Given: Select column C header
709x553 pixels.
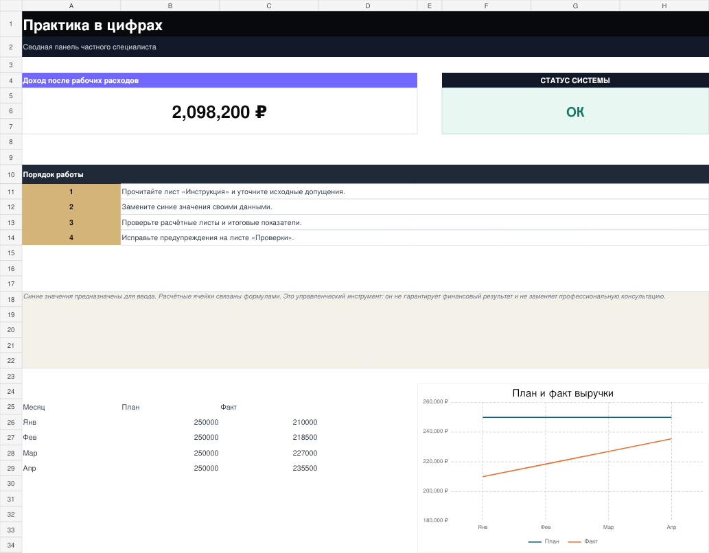Looking at the screenshot, I should click(x=268, y=5).
